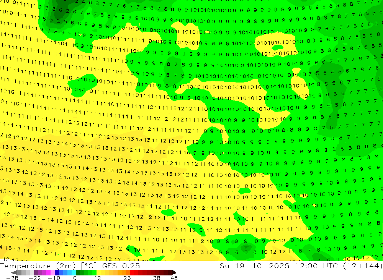
Task: Click the "Temperature (2m)" title text
Action: click(x=38, y=266)
